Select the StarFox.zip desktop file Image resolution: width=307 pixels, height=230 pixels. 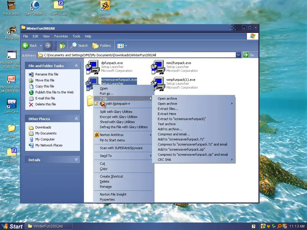58,8
